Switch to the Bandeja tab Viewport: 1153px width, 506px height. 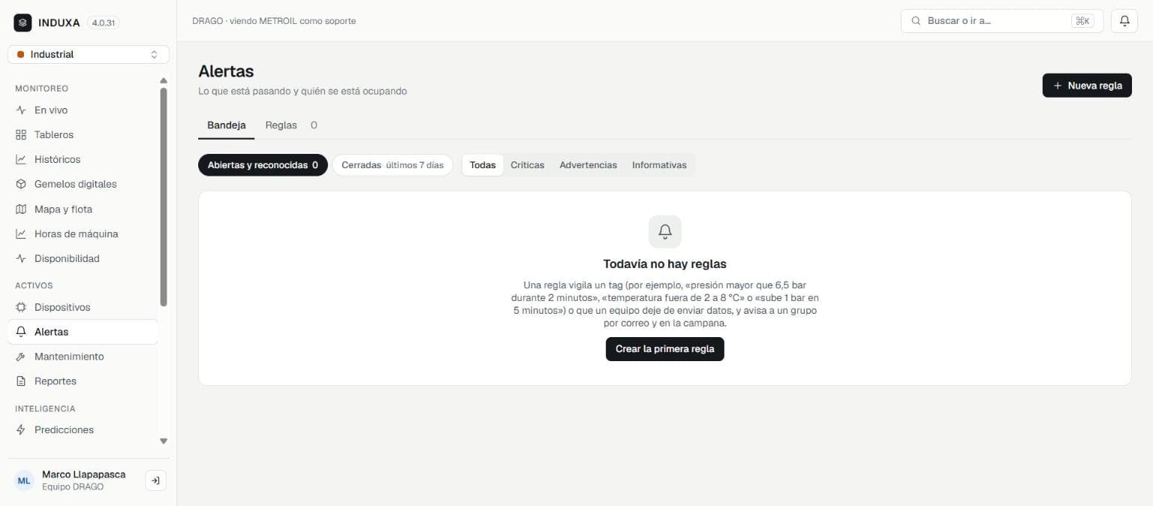tap(227, 125)
